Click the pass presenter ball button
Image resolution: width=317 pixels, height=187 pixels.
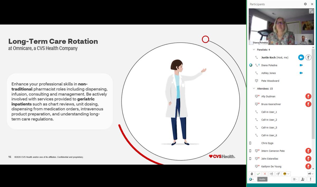(252, 179)
